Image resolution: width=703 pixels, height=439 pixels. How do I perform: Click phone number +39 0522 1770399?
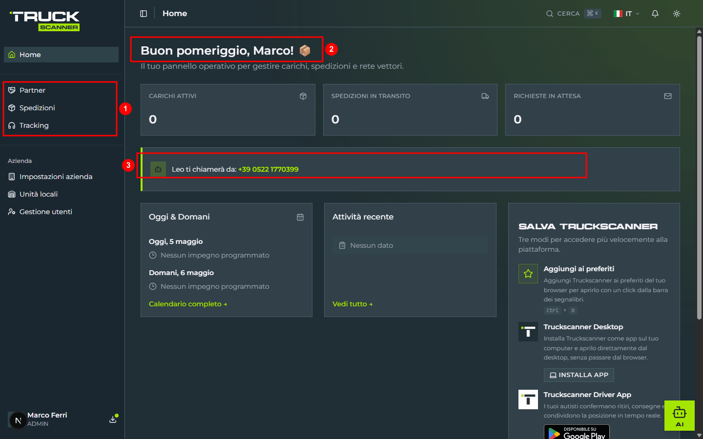tap(269, 169)
